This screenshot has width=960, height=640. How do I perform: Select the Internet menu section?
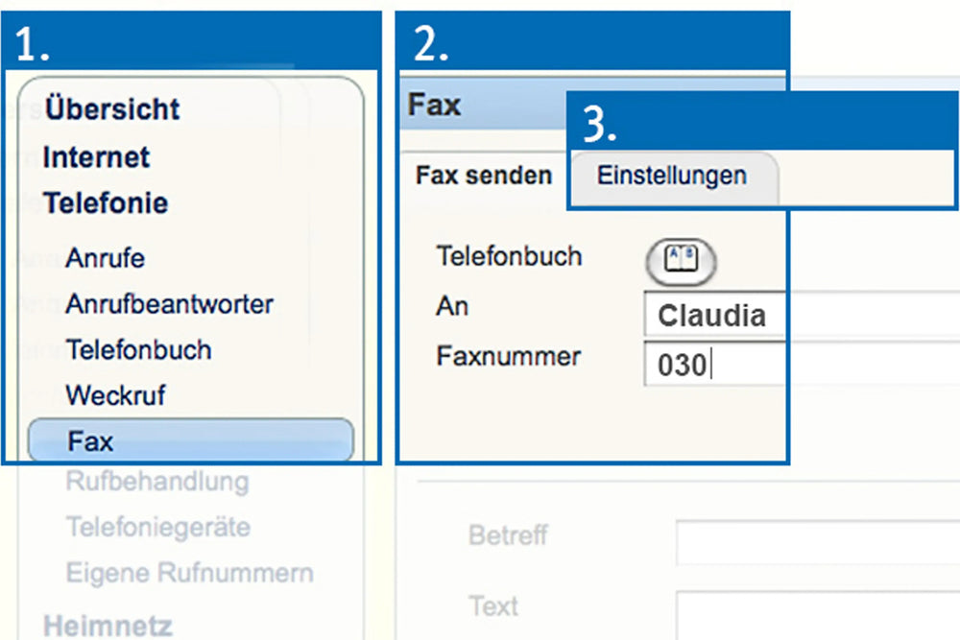point(96,156)
